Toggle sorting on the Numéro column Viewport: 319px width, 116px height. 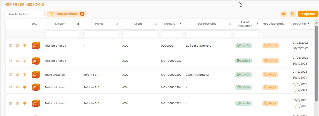click(180, 24)
